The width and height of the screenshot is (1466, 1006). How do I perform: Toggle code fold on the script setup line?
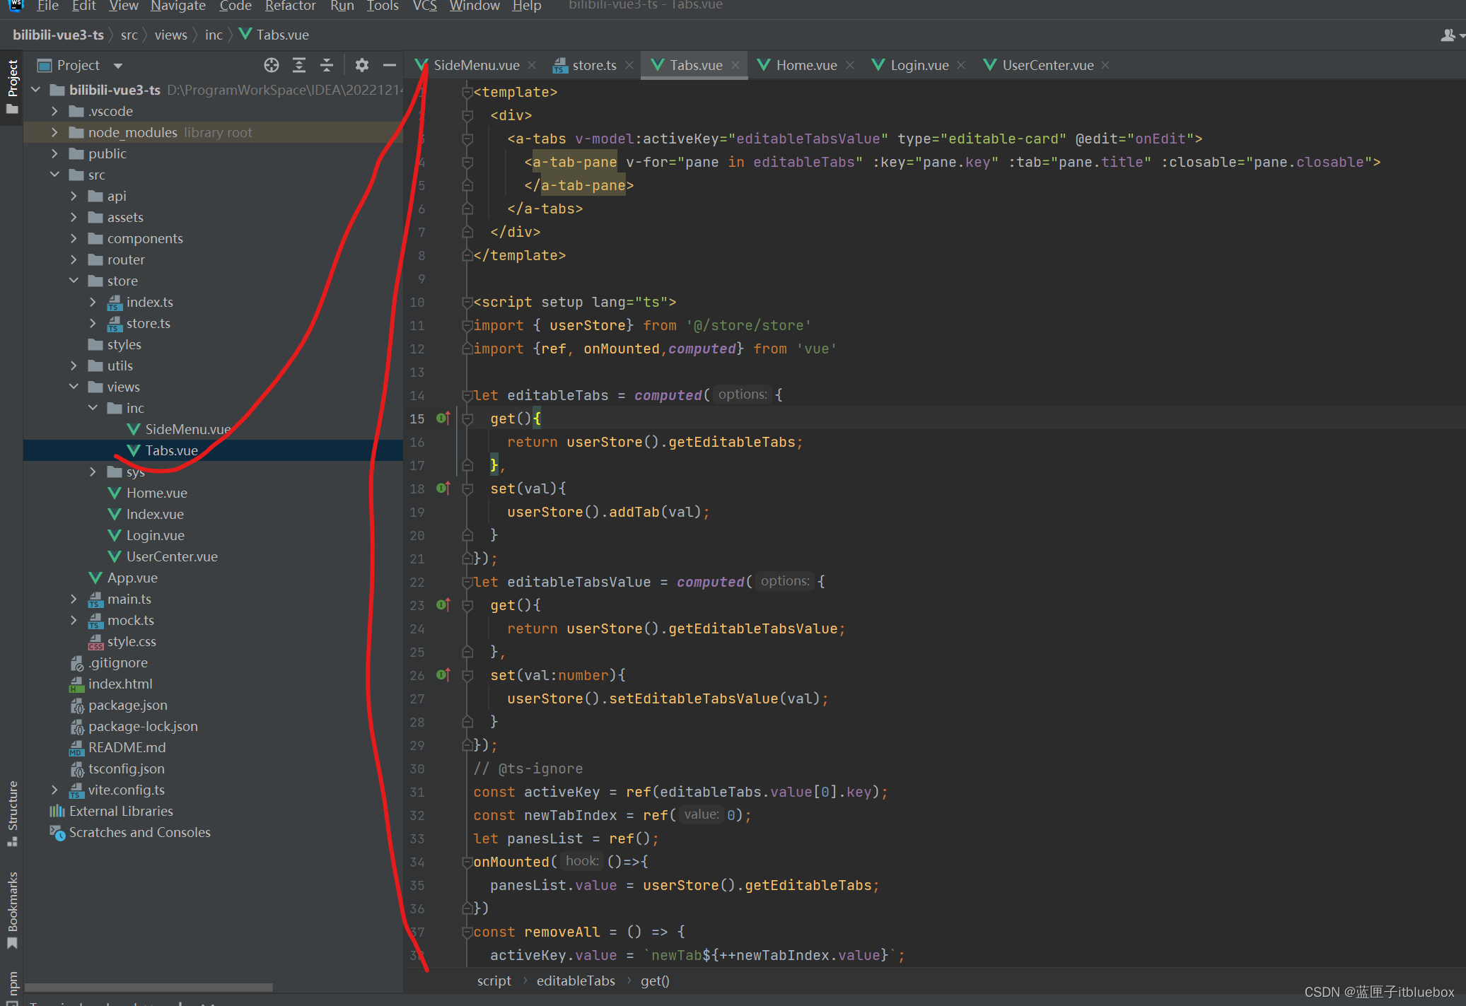pos(467,303)
